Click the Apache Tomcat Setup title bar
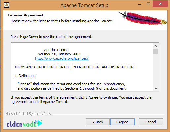The height and width of the screenshot is (132, 170). click(84, 5)
